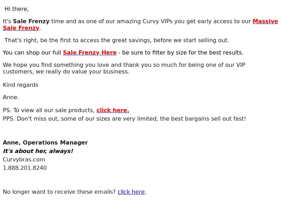Click the bold Sale Frenzy text in the first sentence

(31, 21)
